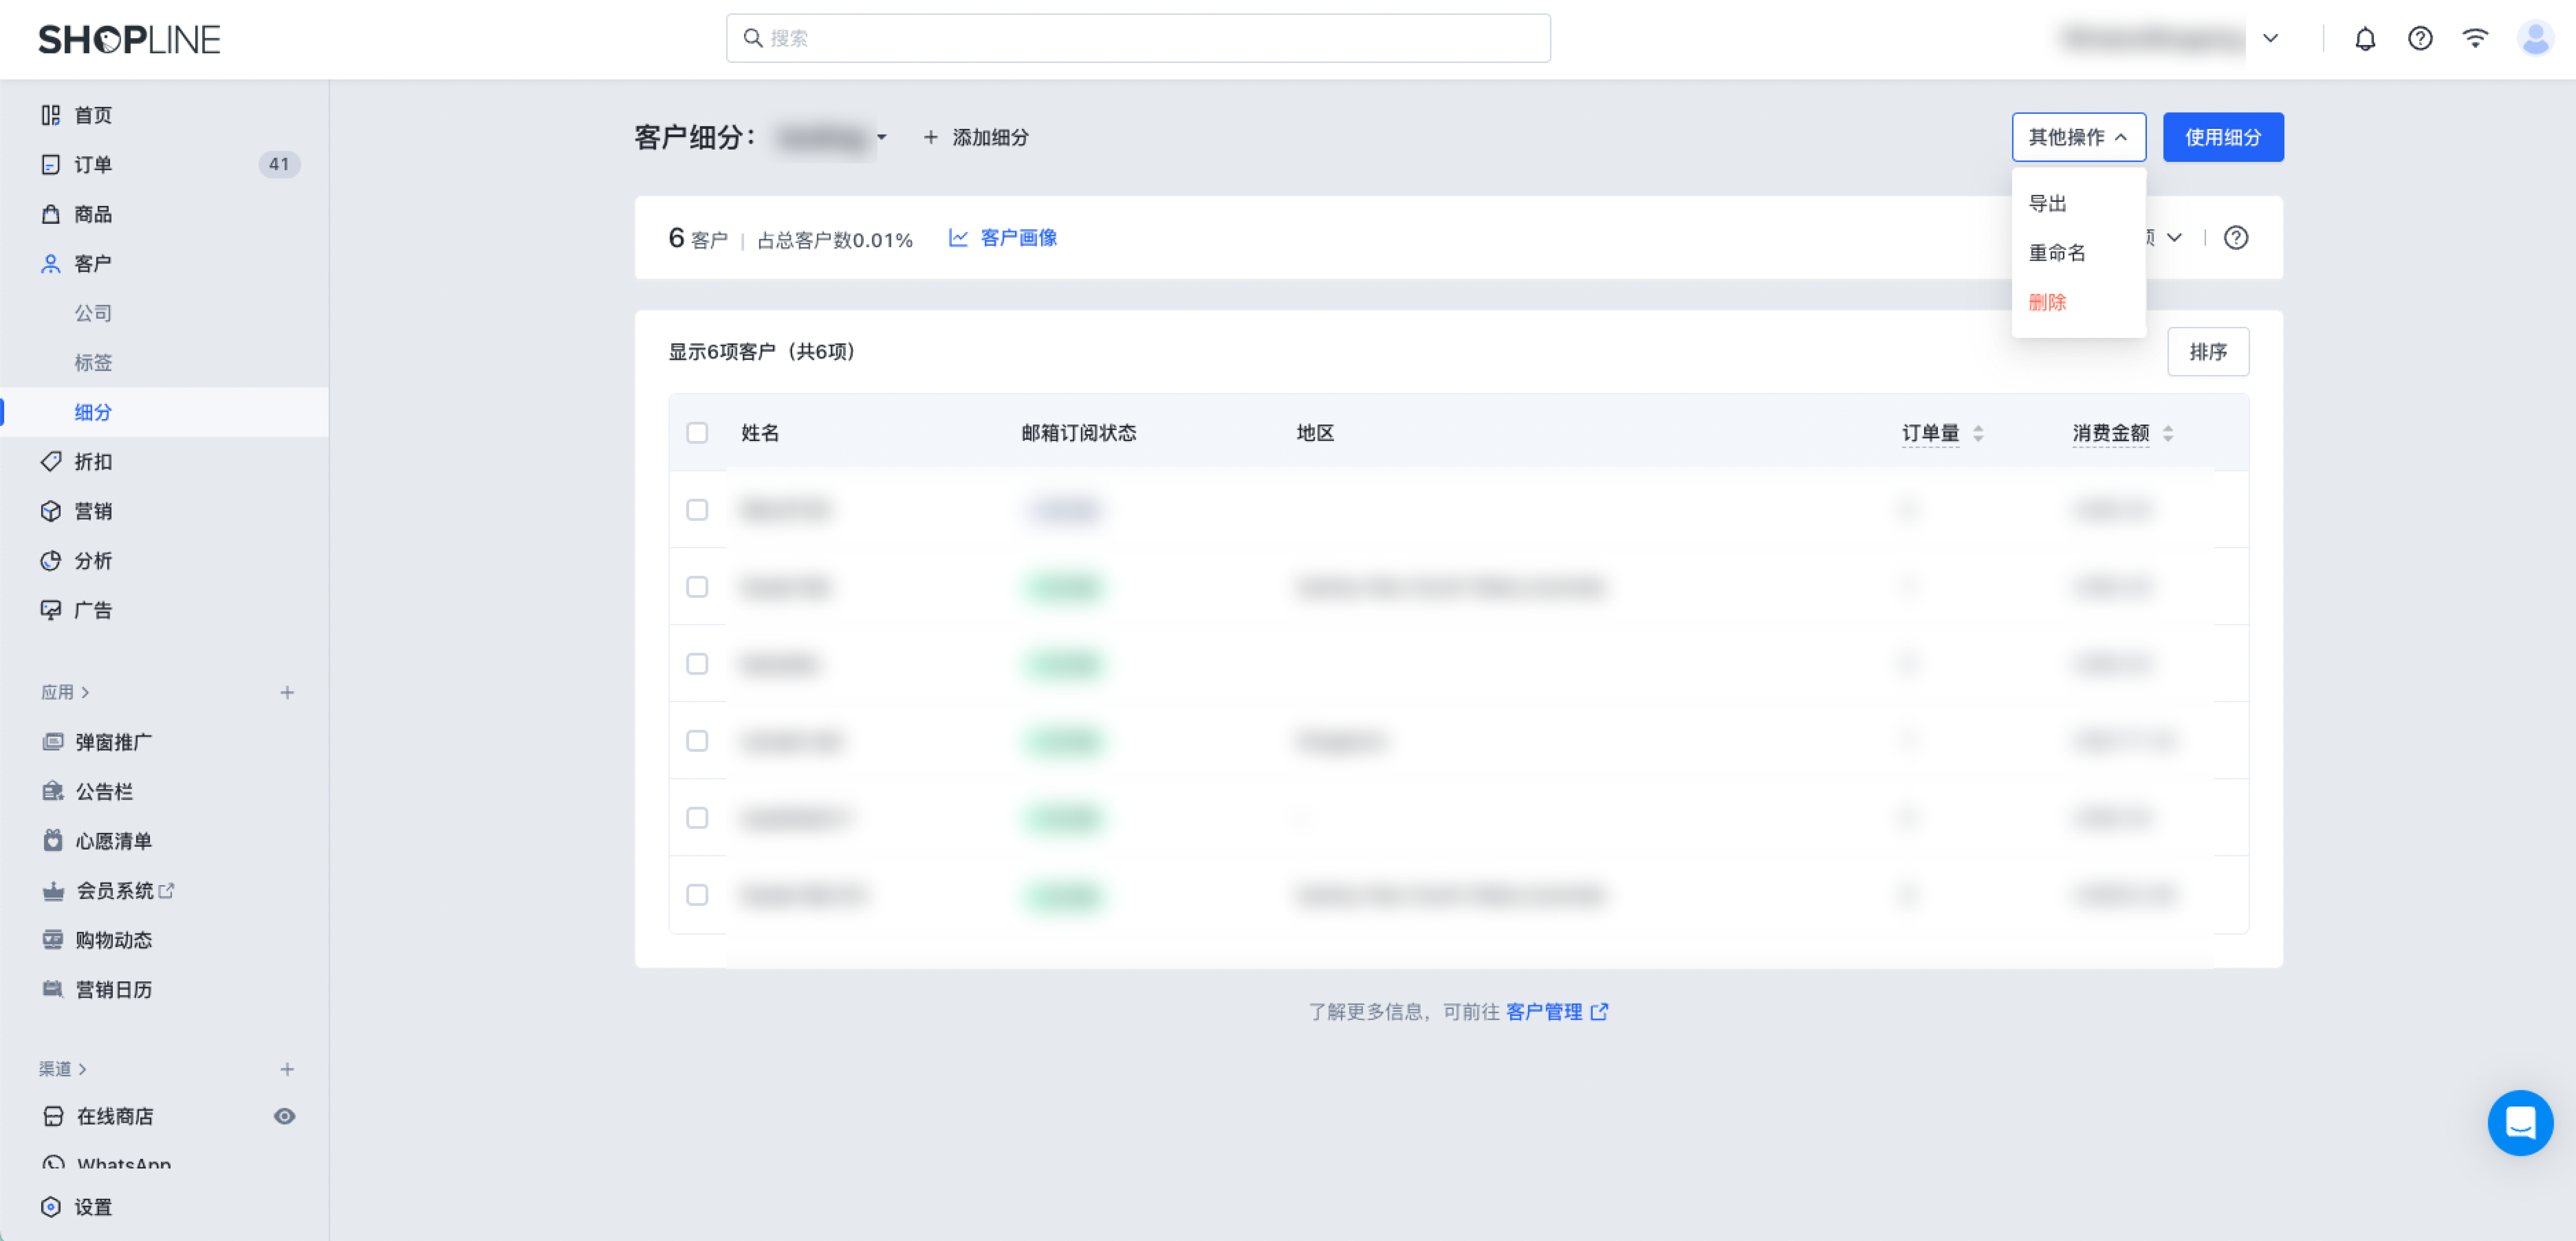Screen dimensions: 2576x1241
Task: Click the wifi signal icon in header
Action: click(x=2475, y=39)
